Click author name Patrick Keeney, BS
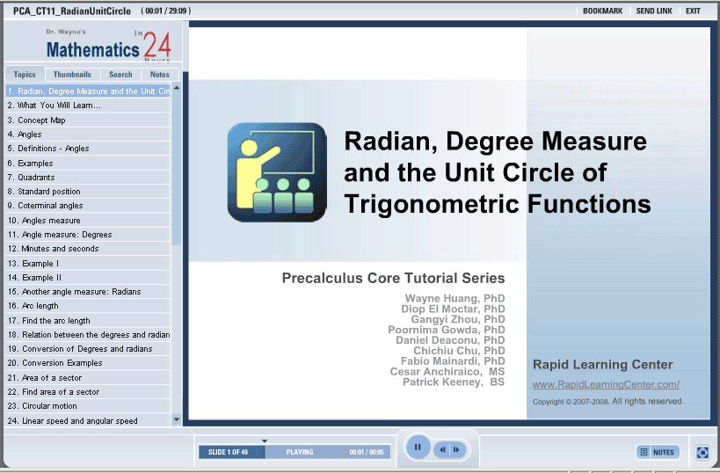The width and height of the screenshot is (720, 473). (454, 382)
